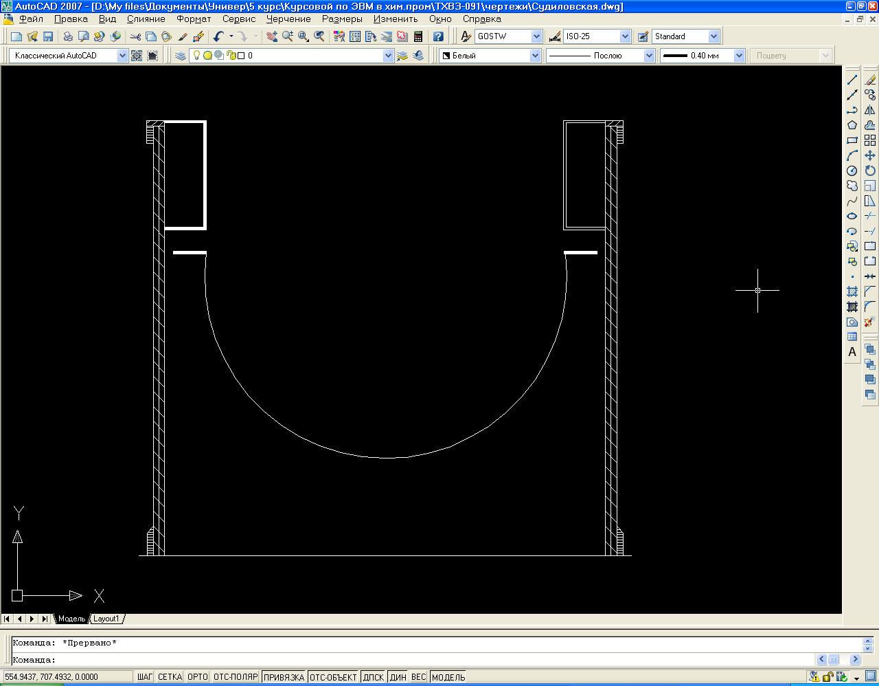This screenshot has height=686, width=879.
Task: Select the Line drawing tool
Action: [852, 80]
